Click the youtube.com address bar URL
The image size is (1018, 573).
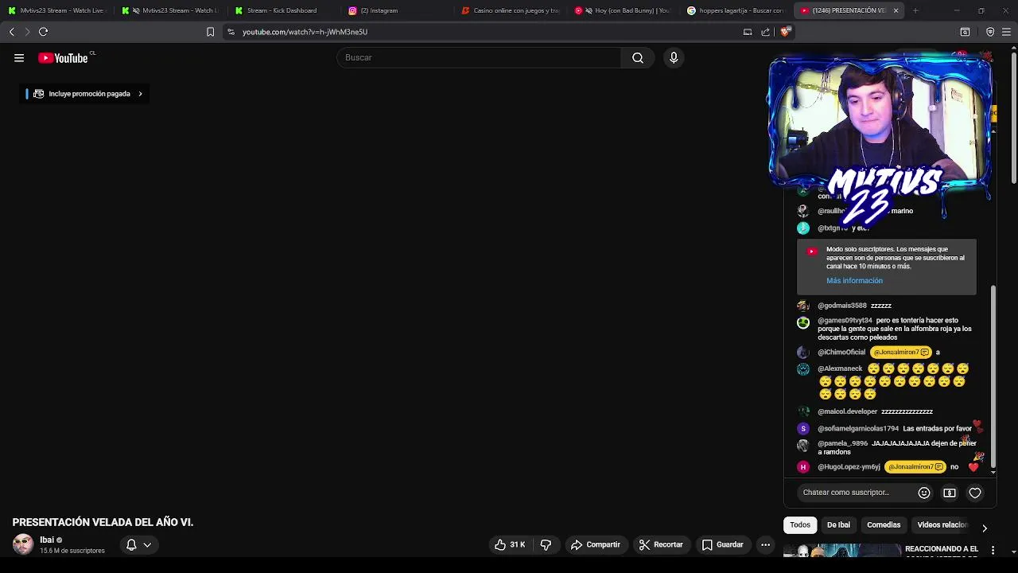[x=305, y=32]
